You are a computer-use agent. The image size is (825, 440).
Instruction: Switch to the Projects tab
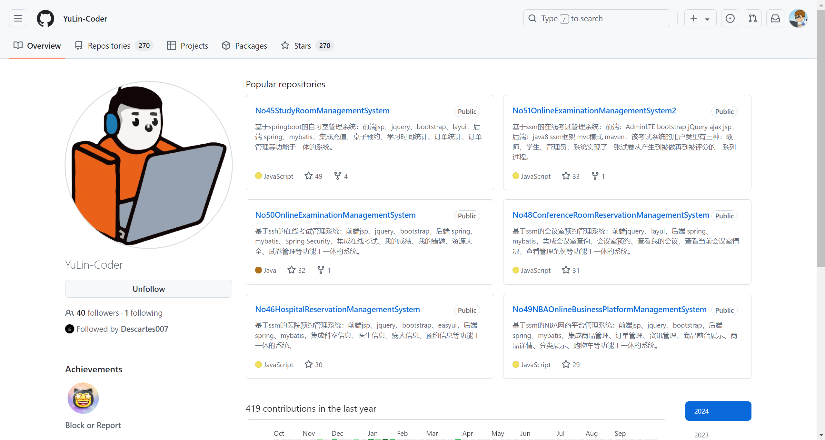187,46
